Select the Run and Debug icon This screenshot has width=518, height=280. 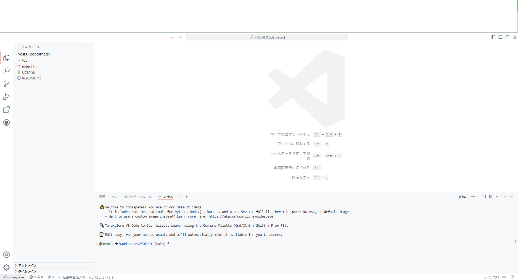point(6,97)
